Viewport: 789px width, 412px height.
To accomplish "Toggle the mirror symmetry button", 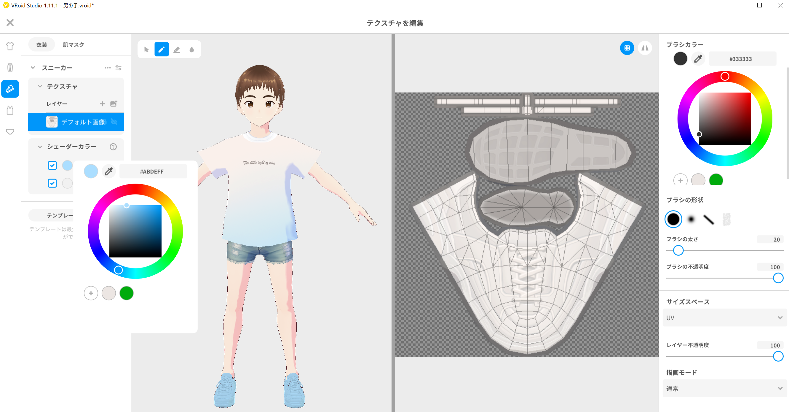I will (645, 48).
